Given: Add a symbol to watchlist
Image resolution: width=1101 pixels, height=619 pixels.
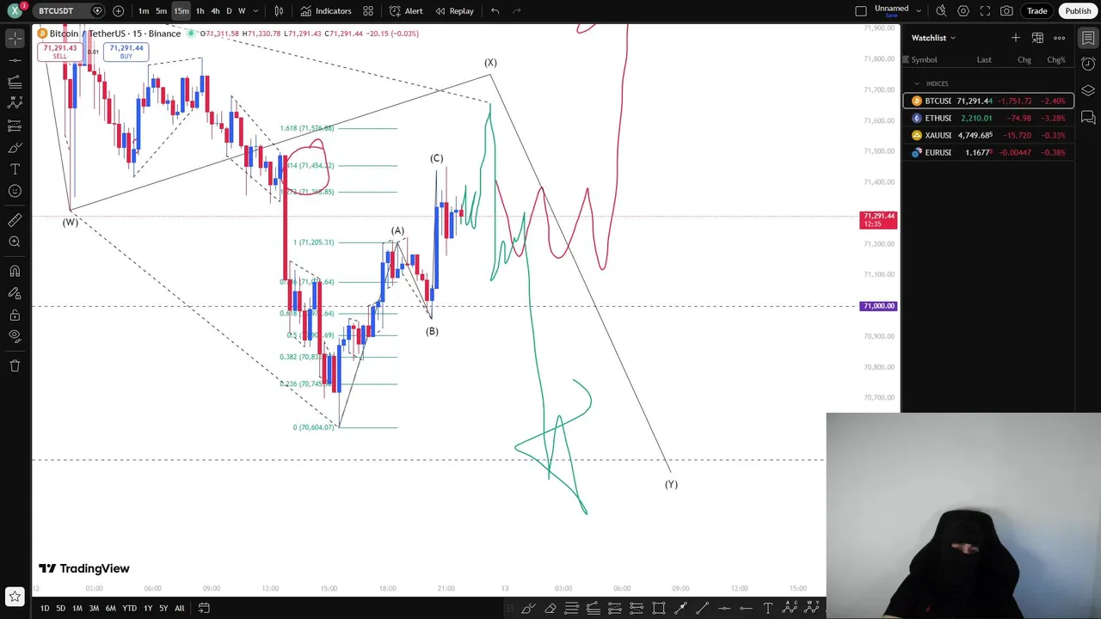Looking at the screenshot, I should 1016,38.
